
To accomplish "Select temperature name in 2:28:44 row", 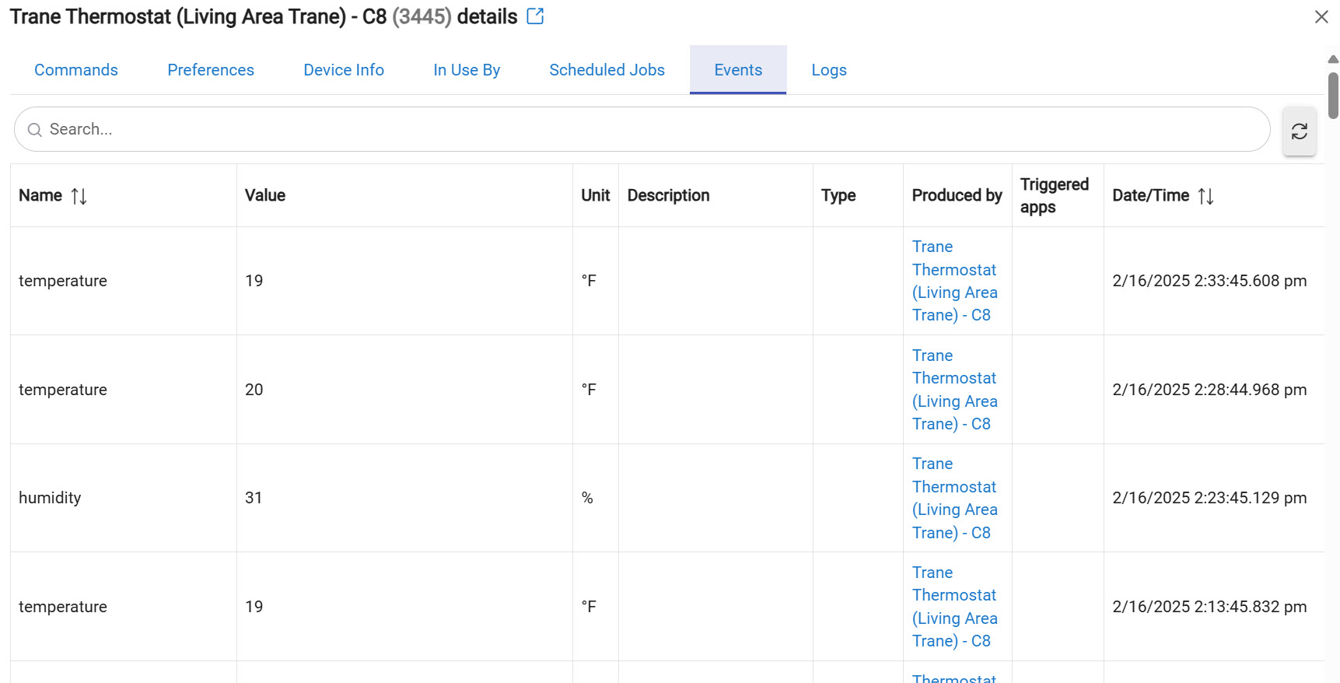I will [x=63, y=390].
